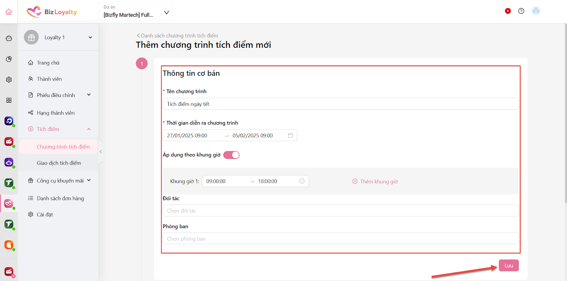Viewport: 567px width, 281px height.
Task: Open the help question mark icon
Action: coord(521,11)
